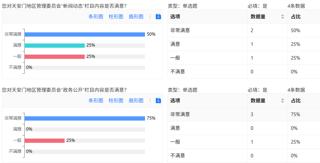Viewport: 320px width, 163px height.
Task: Sort the 数据量 column in the second table
Action: tap(283, 101)
